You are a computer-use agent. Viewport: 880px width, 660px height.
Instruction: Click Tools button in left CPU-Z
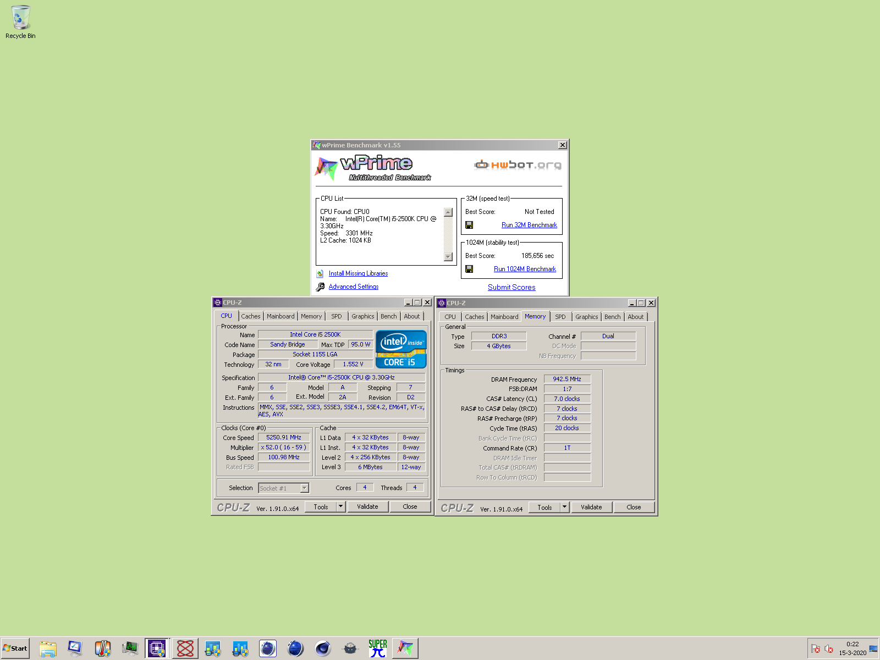[x=321, y=507]
